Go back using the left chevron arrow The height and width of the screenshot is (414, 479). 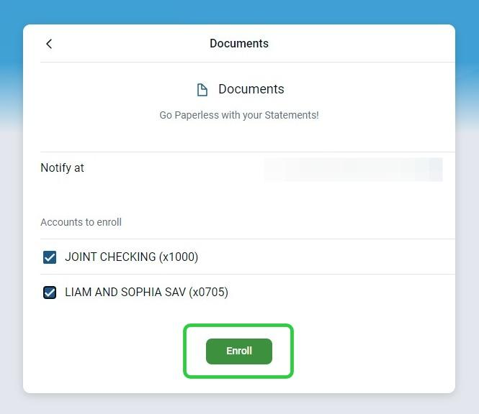[49, 44]
